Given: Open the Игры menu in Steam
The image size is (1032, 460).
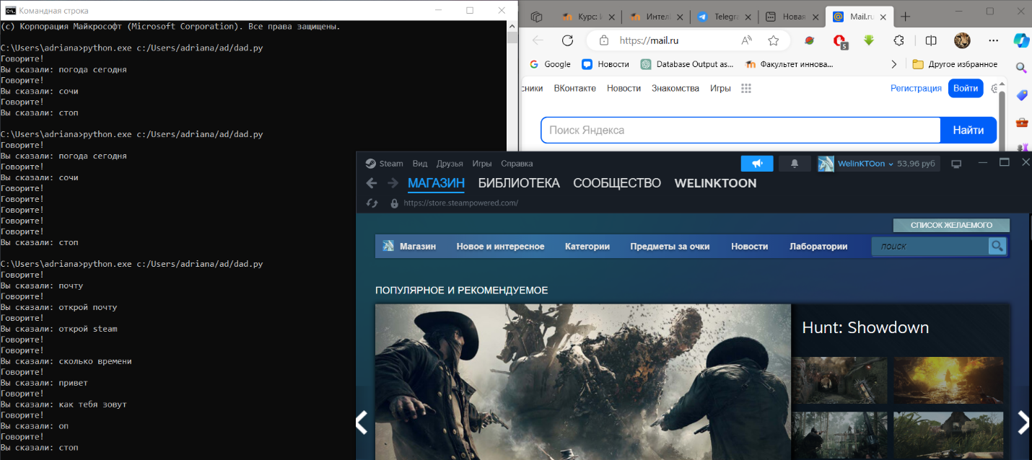Looking at the screenshot, I should (482, 164).
